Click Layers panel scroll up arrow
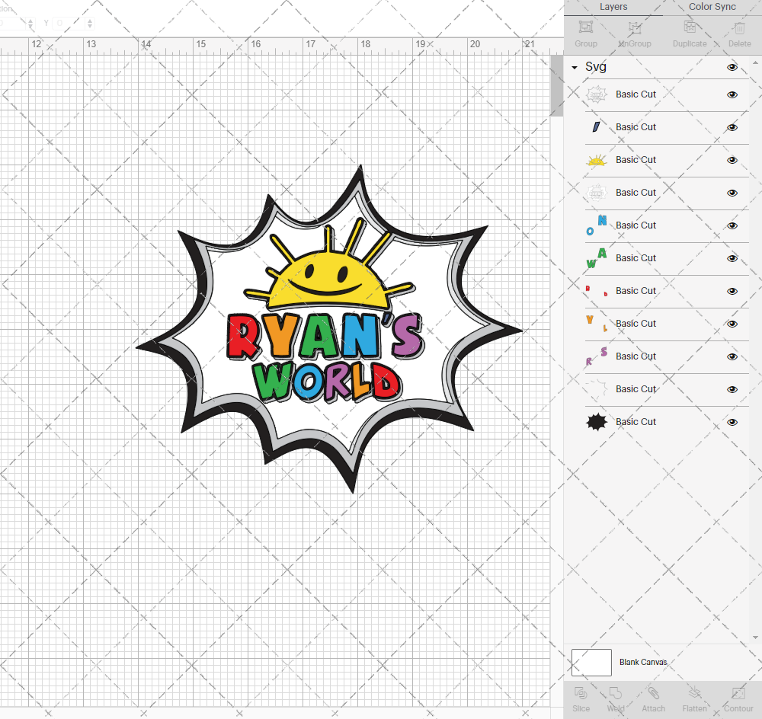Screen dimensions: 762x719 (755, 63)
